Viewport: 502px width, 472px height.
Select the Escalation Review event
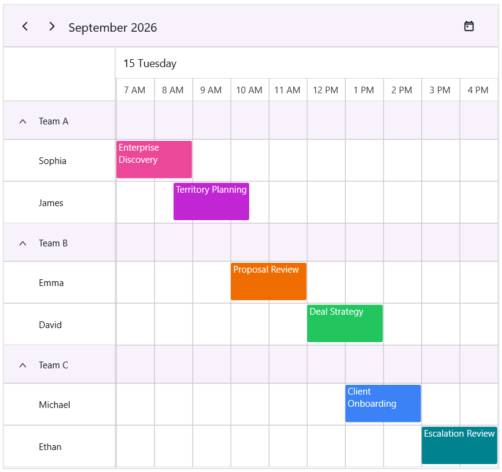459,445
